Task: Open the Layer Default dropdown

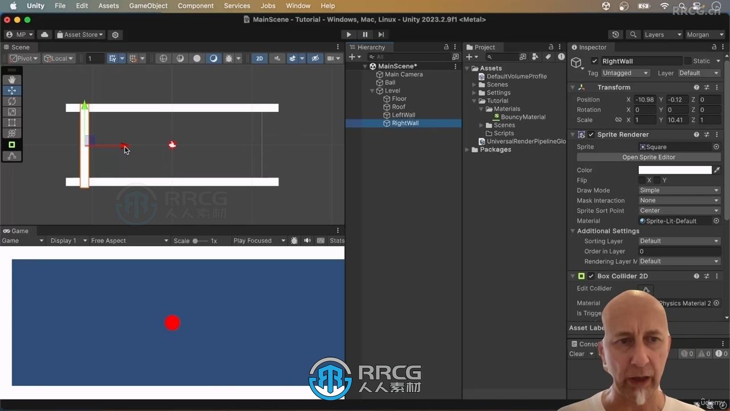Action: 699,73
